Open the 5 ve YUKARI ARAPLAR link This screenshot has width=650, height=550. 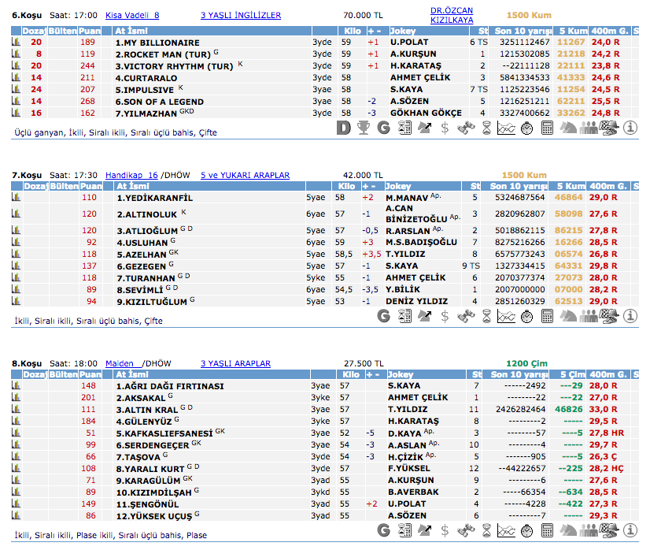(245, 176)
